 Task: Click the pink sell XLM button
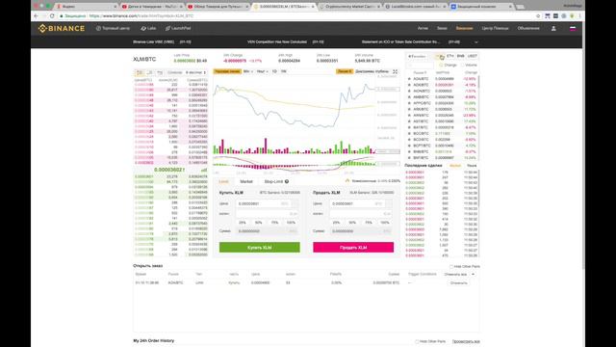click(353, 248)
